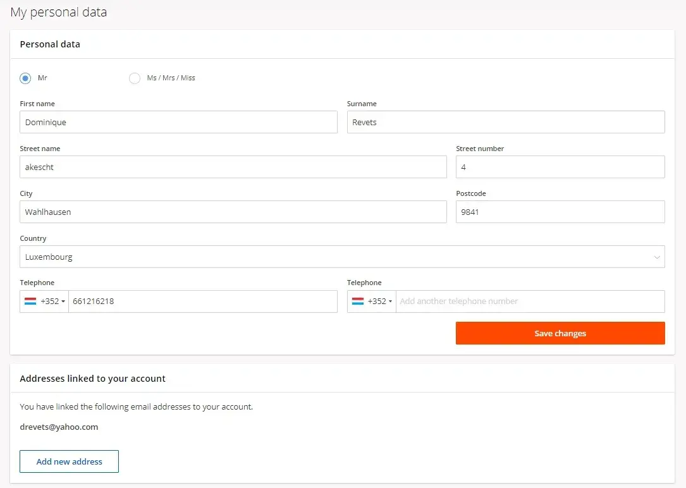
Task: Click the Street number field
Action: coord(560,168)
